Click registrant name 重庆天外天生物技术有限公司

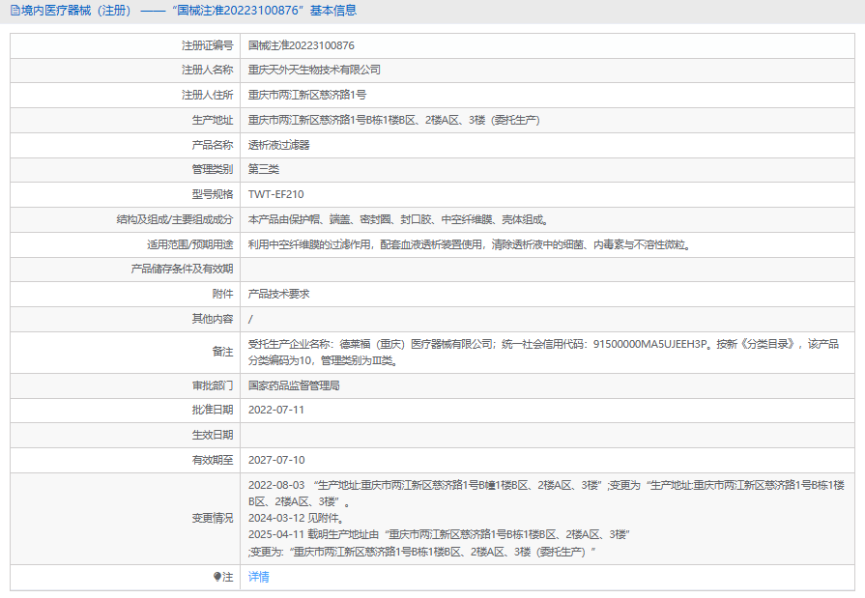(314, 71)
